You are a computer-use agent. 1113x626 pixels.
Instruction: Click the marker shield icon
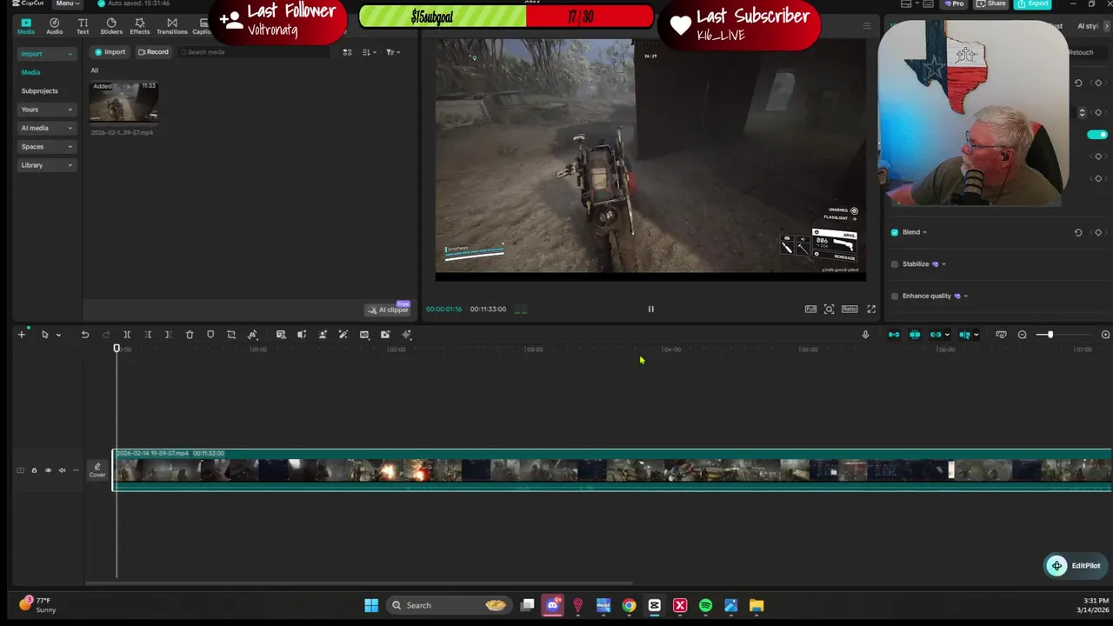click(x=210, y=335)
